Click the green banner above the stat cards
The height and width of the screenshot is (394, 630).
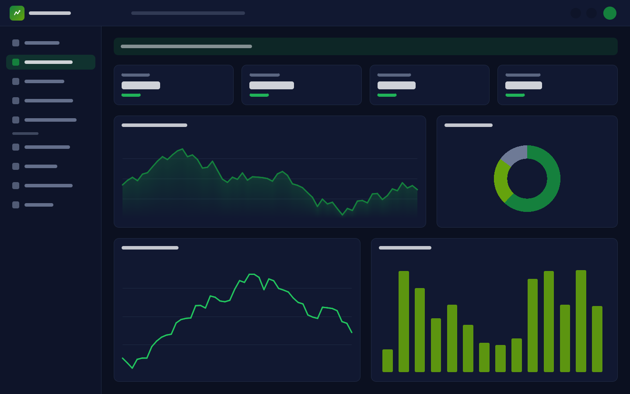366,46
